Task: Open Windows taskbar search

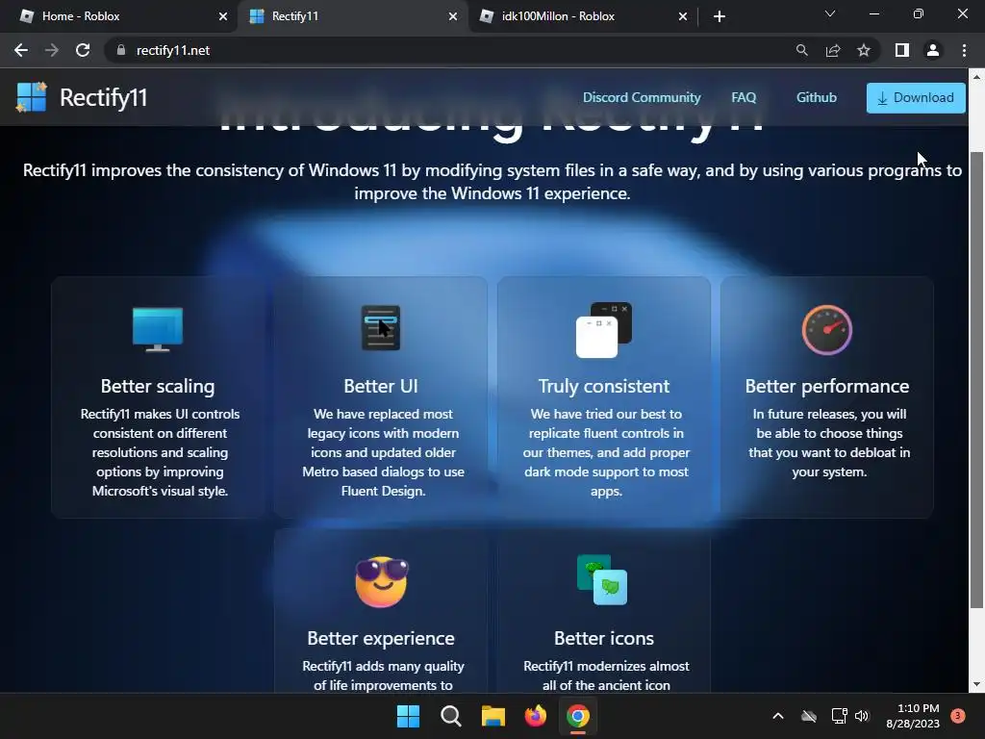Action: click(x=451, y=716)
